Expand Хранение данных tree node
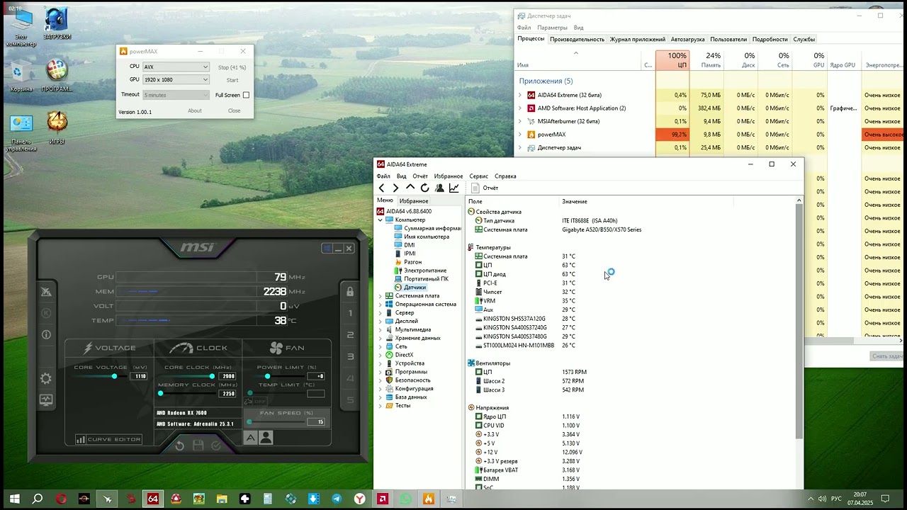This screenshot has height=510, width=907. [x=380, y=338]
